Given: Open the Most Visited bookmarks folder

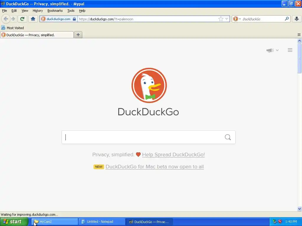Looking at the screenshot, I should tap(12, 28).
